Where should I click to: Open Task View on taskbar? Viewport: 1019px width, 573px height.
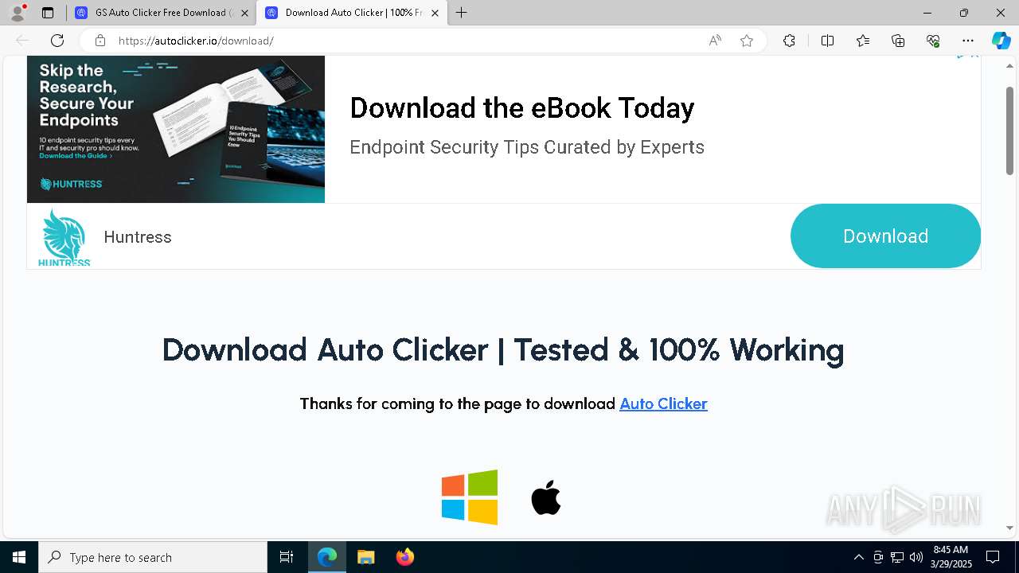coord(287,557)
